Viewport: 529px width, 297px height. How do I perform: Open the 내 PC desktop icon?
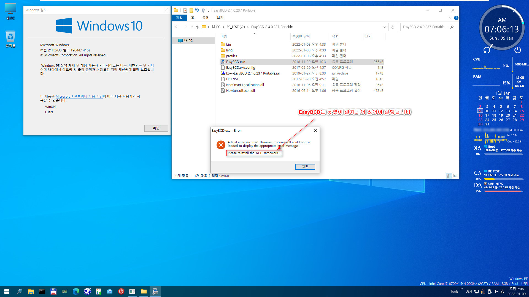click(x=10, y=12)
